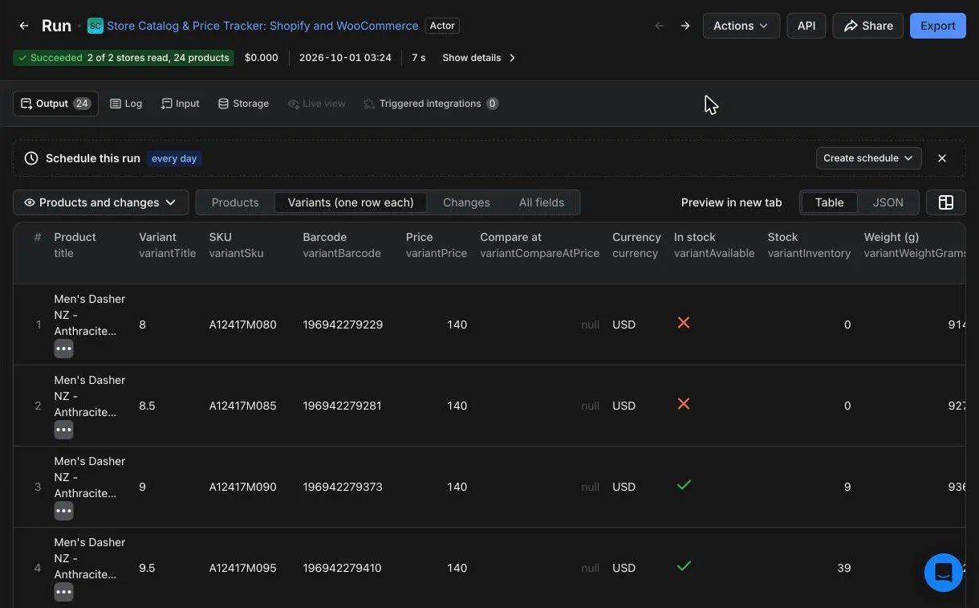Select the Changes view
This screenshot has height=608, width=979.
(466, 202)
